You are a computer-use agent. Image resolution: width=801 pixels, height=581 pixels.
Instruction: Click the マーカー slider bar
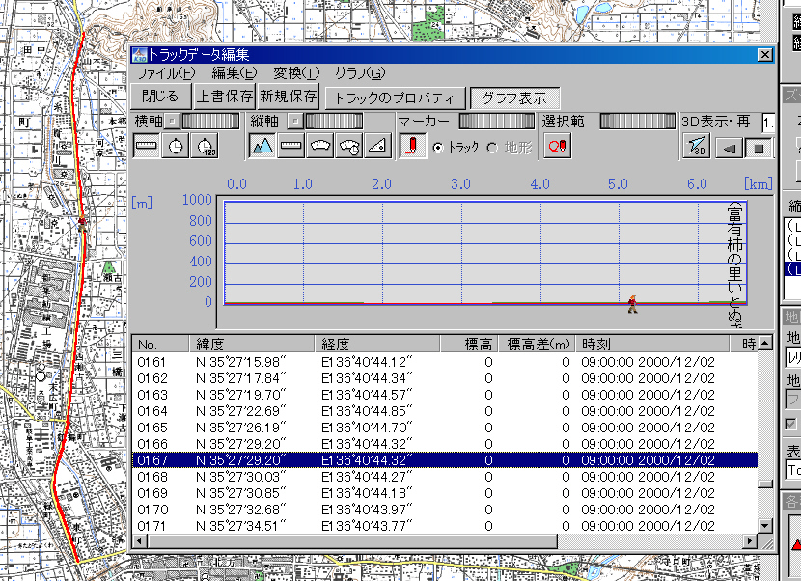(496, 122)
